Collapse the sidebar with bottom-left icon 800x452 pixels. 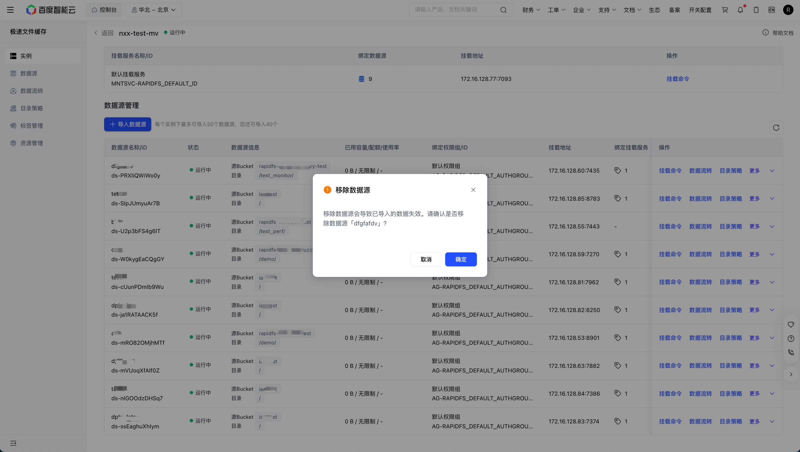click(x=13, y=443)
